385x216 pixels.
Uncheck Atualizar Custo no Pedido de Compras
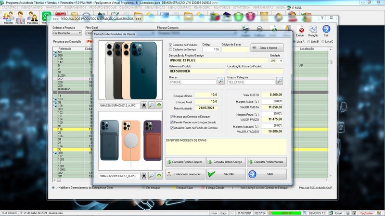[172, 128]
